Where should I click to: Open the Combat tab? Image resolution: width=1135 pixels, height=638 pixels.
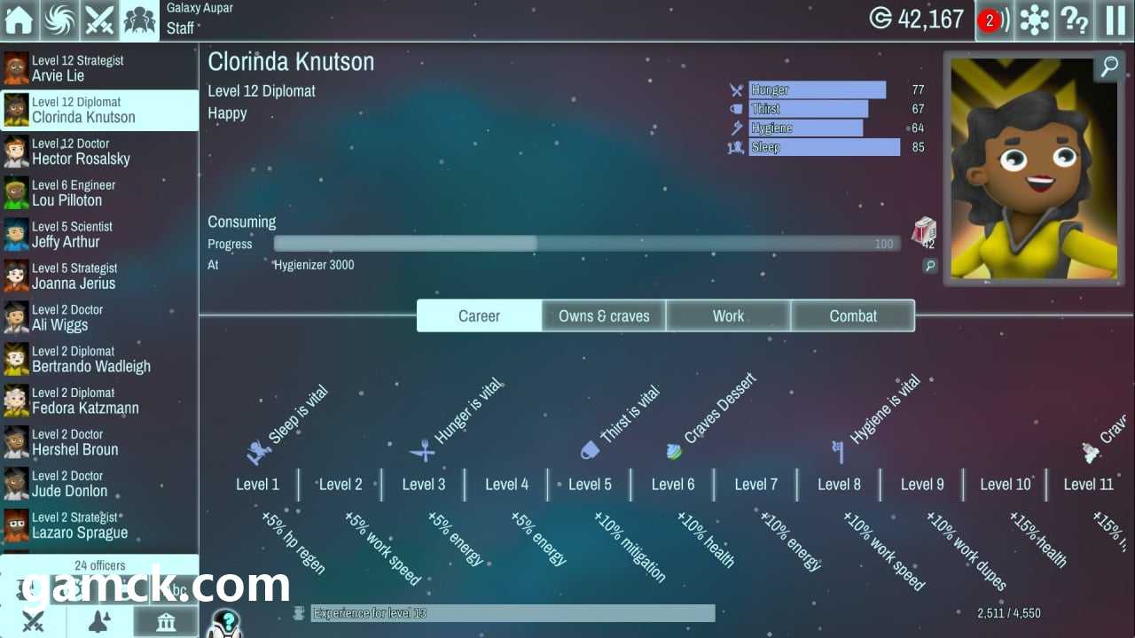pyautogui.click(x=853, y=315)
